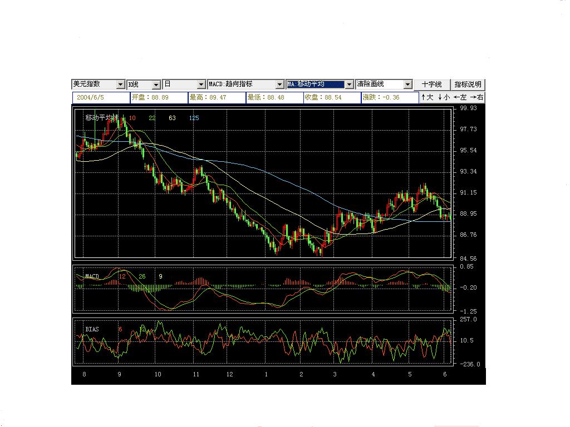Click the 84.56 price axis label
Viewport: 570px width, 427px height.
click(468, 259)
